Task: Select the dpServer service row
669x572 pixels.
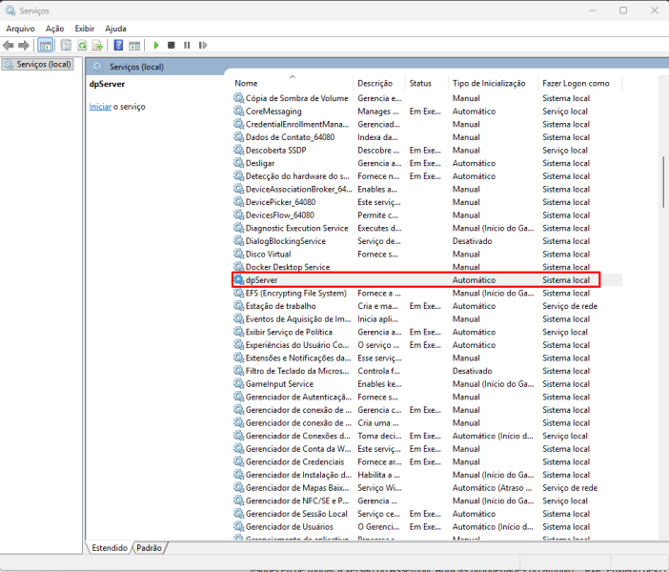Action: click(427, 280)
